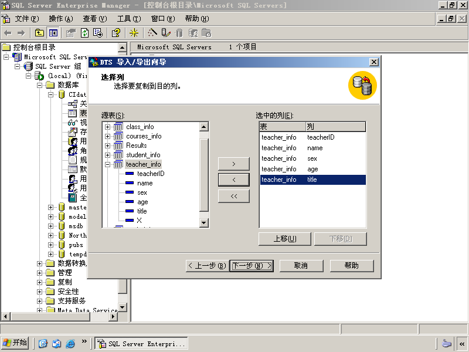
Task: Open the 查看(V) menu
Action: [x=94, y=19]
